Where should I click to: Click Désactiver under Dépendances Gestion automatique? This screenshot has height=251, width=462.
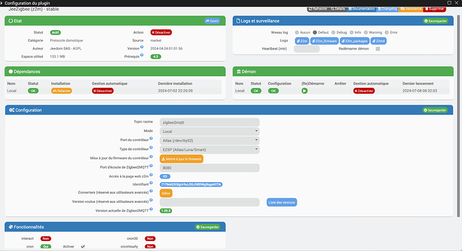point(102,91)
